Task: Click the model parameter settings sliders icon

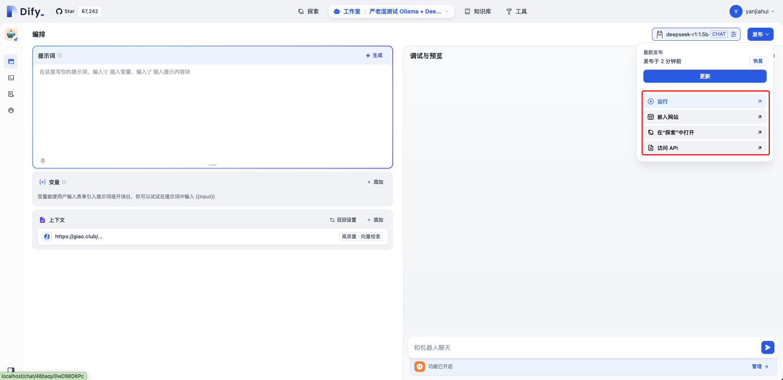Action: tap(734, 34)
